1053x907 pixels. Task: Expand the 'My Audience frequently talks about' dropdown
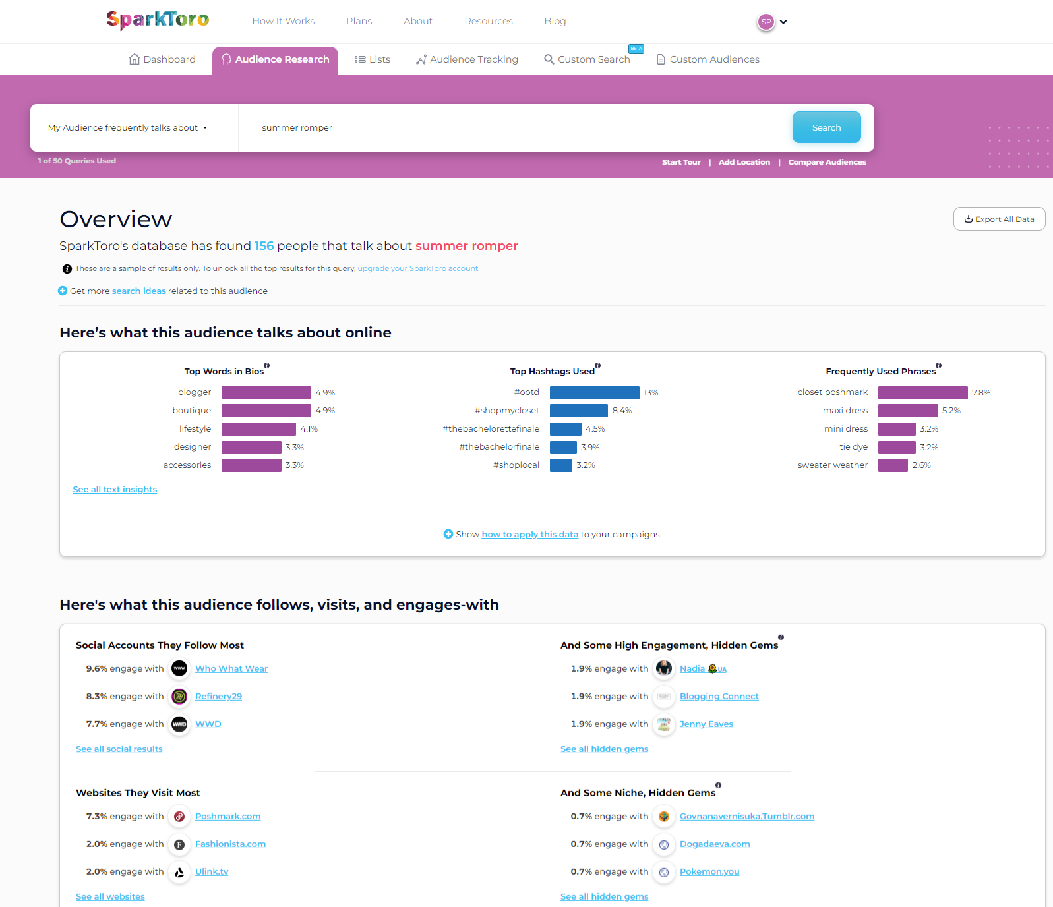coord(128,128)
